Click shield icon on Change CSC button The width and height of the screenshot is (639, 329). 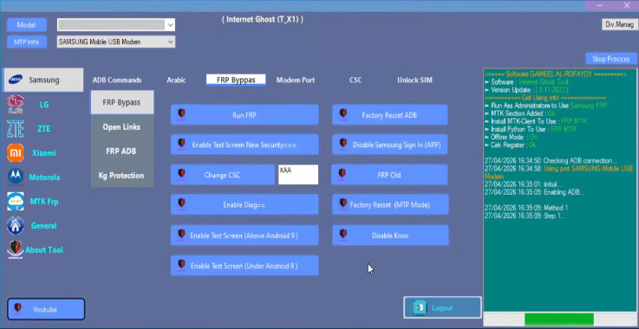click(182, 174)
